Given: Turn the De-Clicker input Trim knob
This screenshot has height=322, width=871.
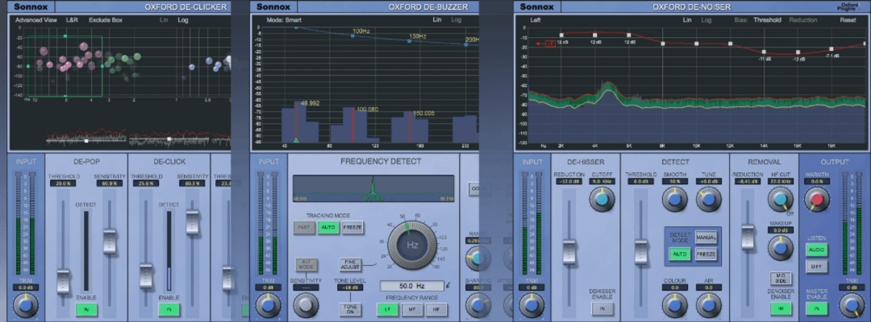Looking at the screenshot, I should tap(26, 305).
